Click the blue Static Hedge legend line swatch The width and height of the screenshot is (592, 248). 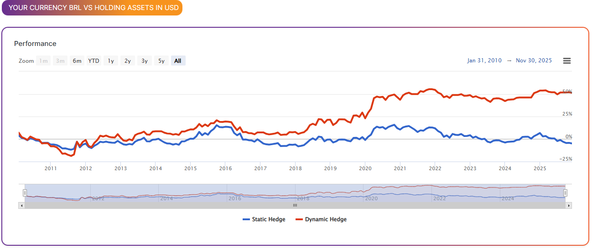coord(246,219)
